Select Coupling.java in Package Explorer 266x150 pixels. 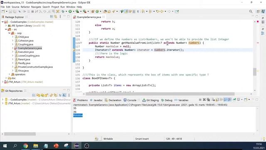[x=26, y=45]
